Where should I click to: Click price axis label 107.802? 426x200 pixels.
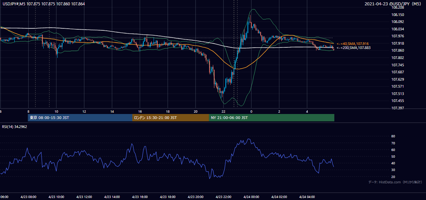click(398, 58)
